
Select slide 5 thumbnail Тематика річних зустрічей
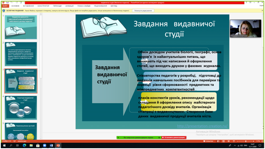[x=21, y=131]
